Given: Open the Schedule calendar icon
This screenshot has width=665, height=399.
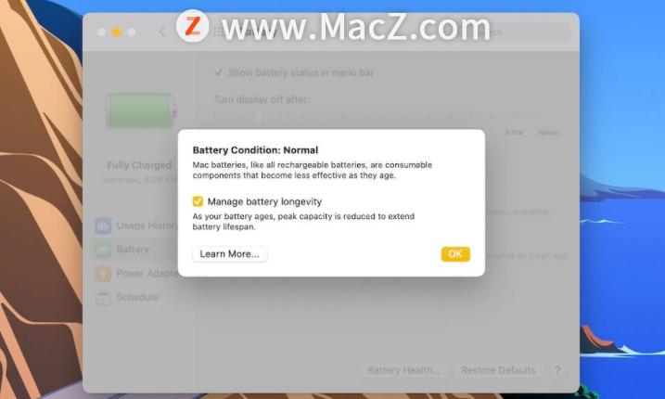Looking at the screenshot, I should tap(103, 298).
